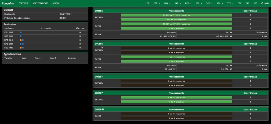271x124 pixels.
Task: Click the '7 de 7 arquivos' progress bar
Action: [x=176, y=28]
